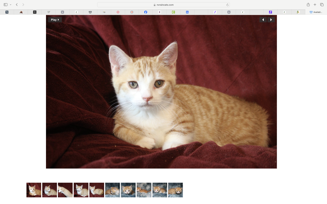Open the tab with the blue calendar 26 icon
This screenshot has width=327, height=204.
coord(187,12)
